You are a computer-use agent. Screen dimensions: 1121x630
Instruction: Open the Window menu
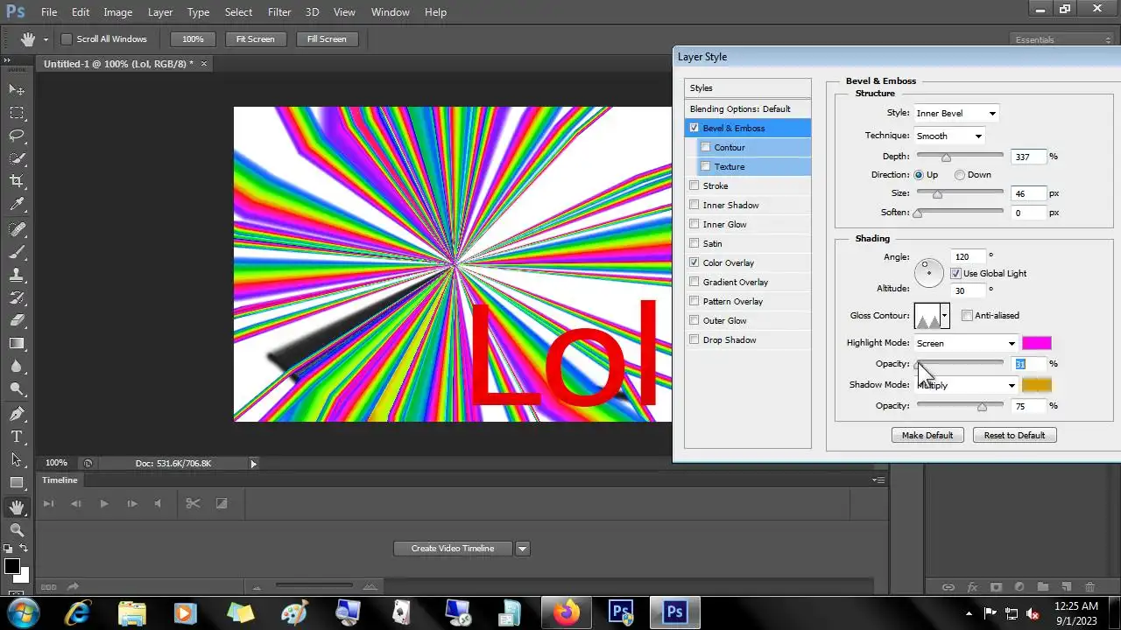point(391,12)
